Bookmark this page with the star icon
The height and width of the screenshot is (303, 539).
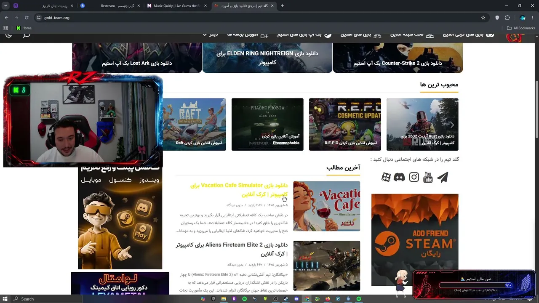483,18
